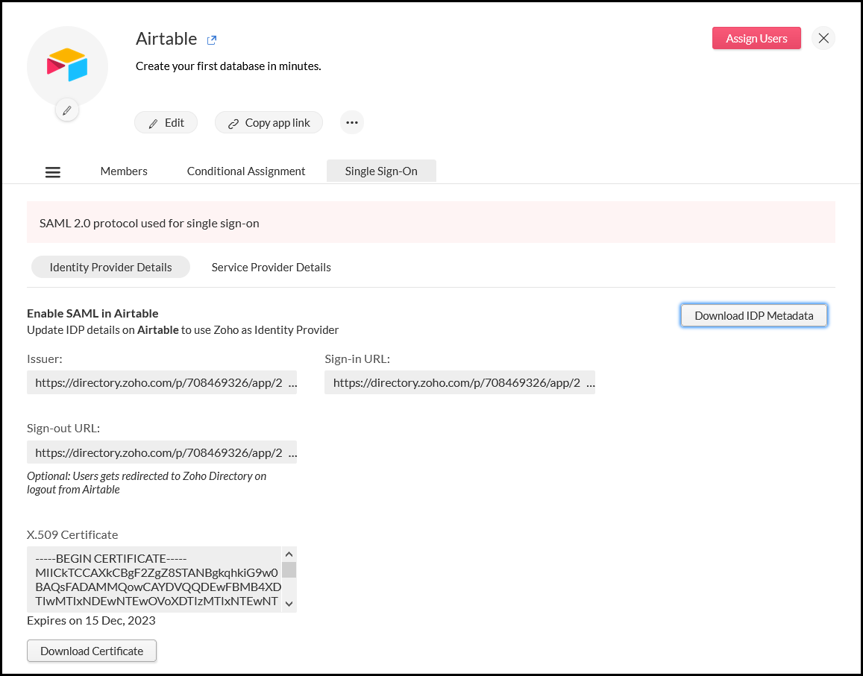Download the IDP Metadata file
The height and width of the screenshot is (676, 863).
pos(753,315)
